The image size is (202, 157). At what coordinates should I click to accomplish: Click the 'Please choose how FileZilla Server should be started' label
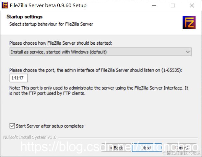click(x=61, y=43)
